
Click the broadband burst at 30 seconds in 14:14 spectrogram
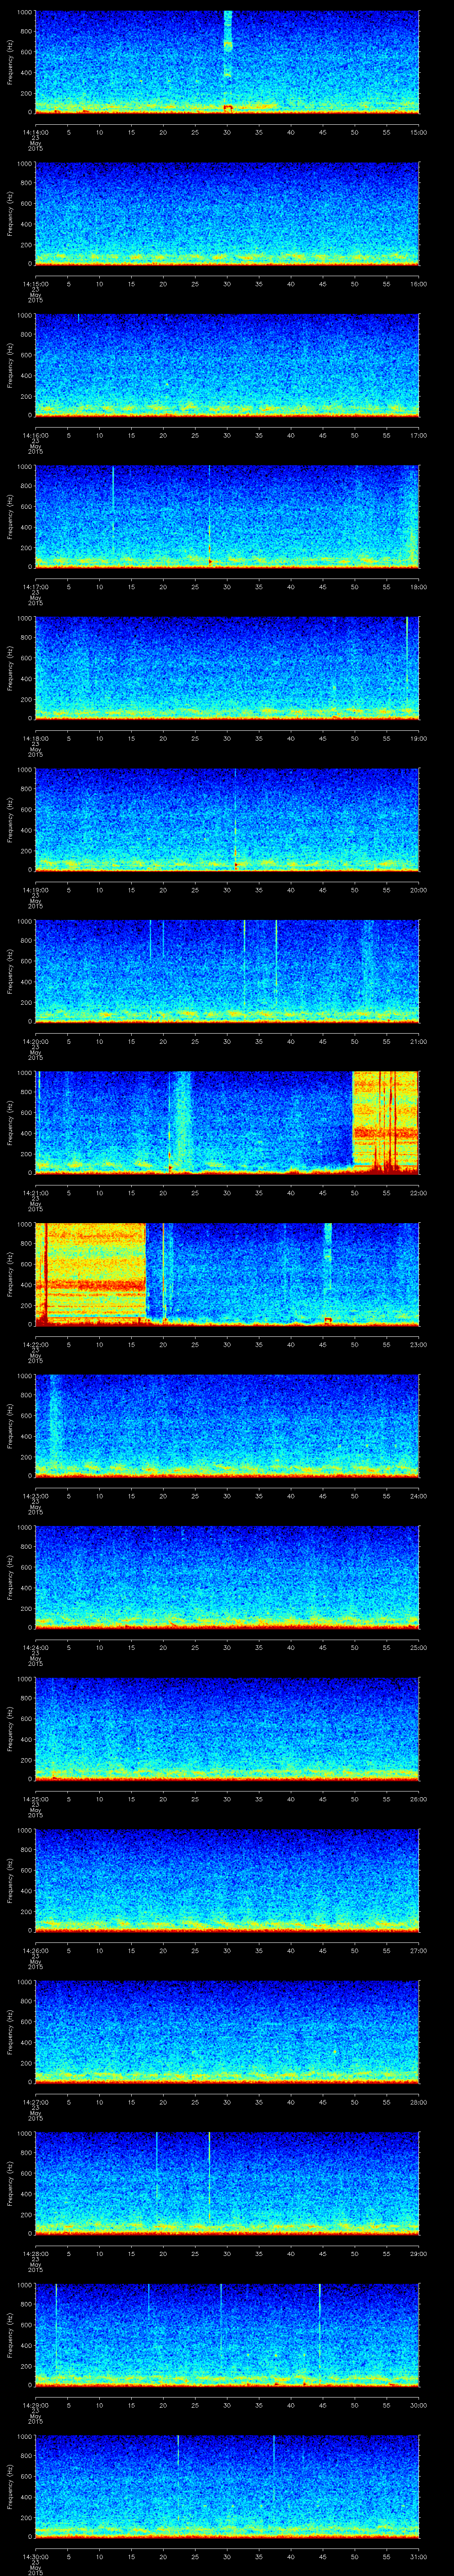(x=227, y=60)
